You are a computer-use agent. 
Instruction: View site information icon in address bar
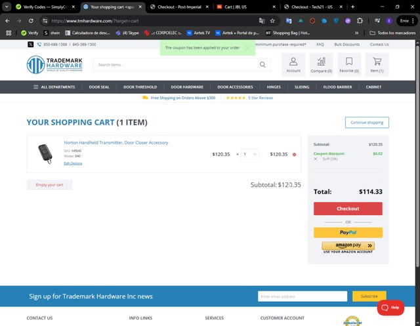45,20
